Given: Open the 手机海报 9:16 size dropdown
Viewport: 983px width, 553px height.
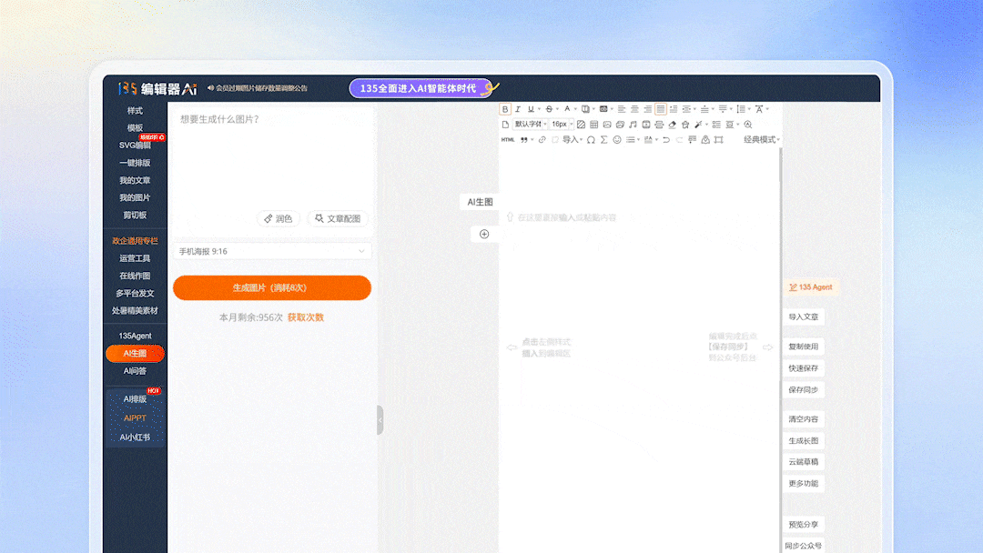Looking at the screenshot, I should point(271,250).
